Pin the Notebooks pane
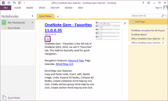 pos(32,16)
